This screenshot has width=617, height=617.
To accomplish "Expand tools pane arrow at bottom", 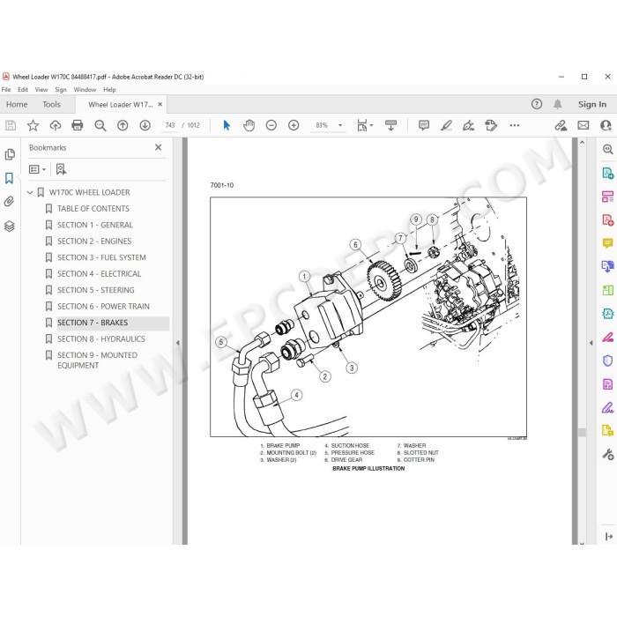I will 608,536.
